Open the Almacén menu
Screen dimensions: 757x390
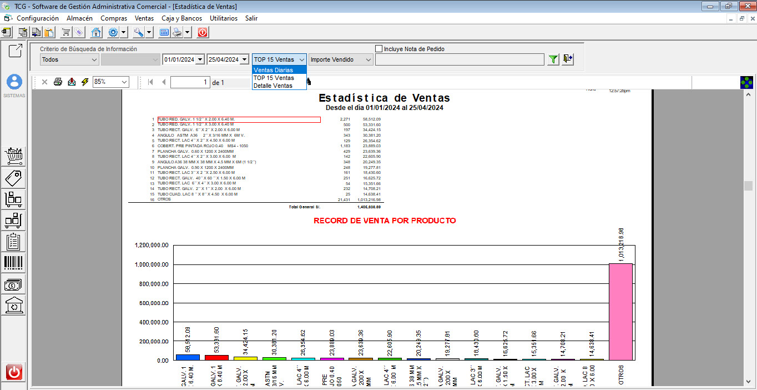pyautogui.click(x=79, y=18)
